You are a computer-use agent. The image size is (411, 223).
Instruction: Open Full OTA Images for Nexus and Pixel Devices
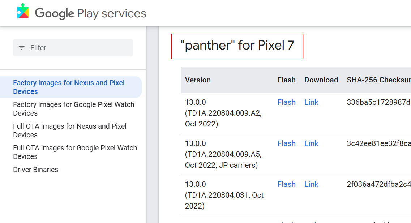(70, 130)
